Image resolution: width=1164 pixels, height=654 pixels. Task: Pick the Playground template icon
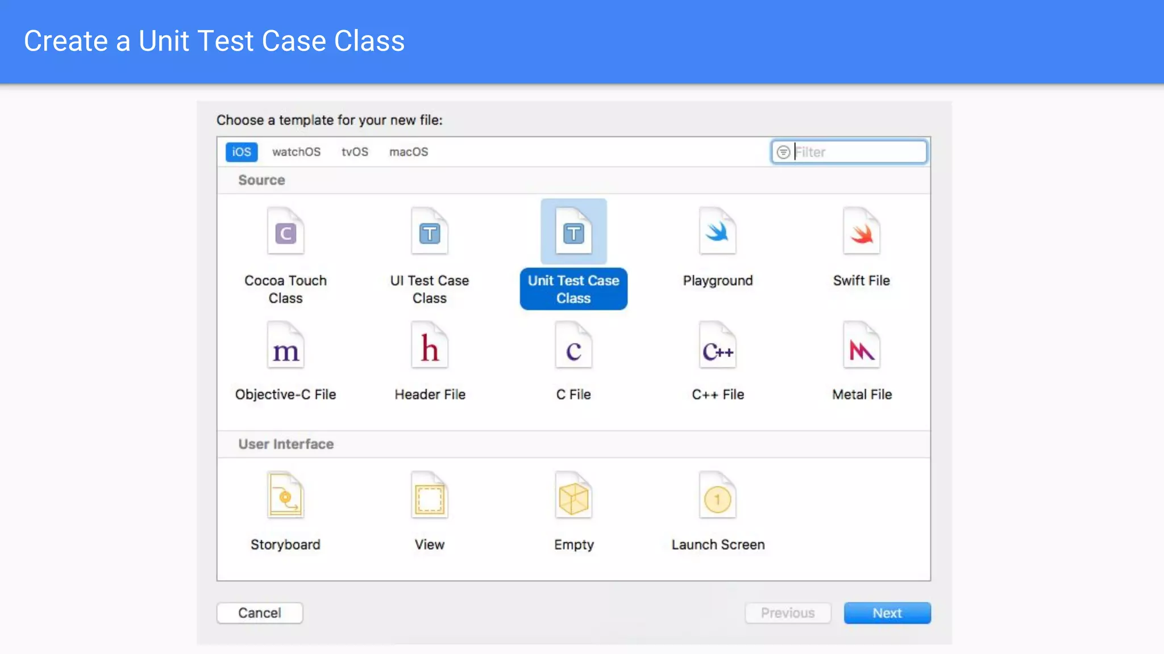[717, 232]
